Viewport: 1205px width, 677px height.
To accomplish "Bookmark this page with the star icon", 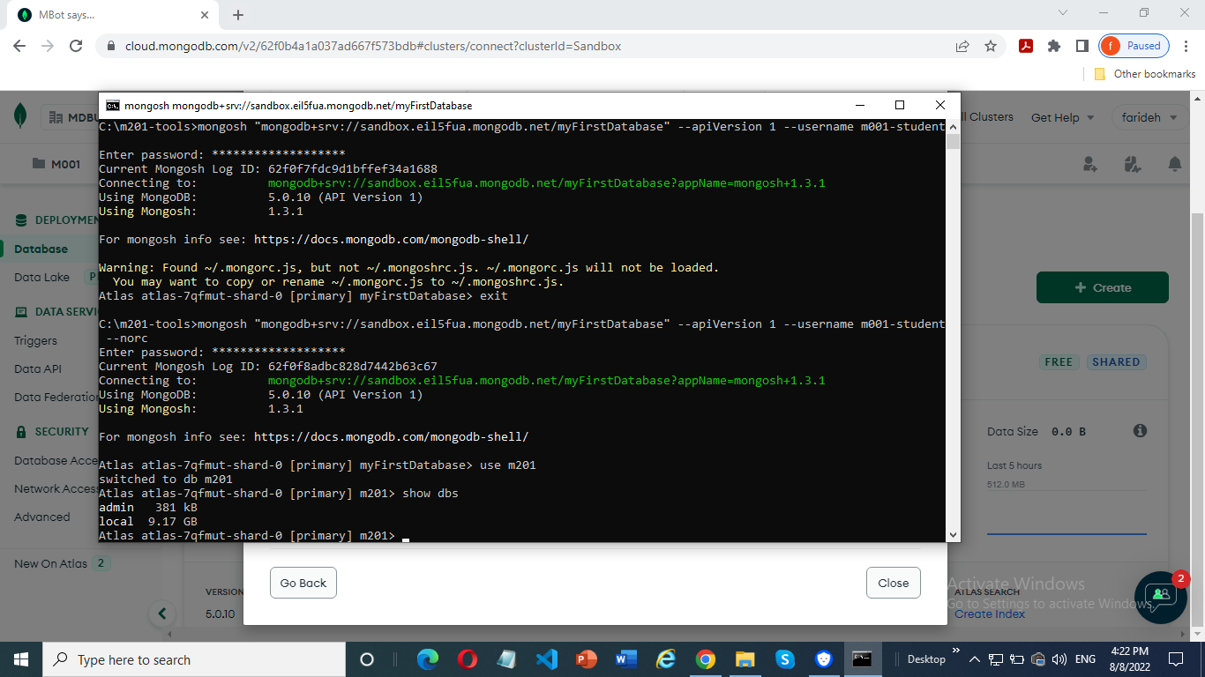I will pos(991,46).
